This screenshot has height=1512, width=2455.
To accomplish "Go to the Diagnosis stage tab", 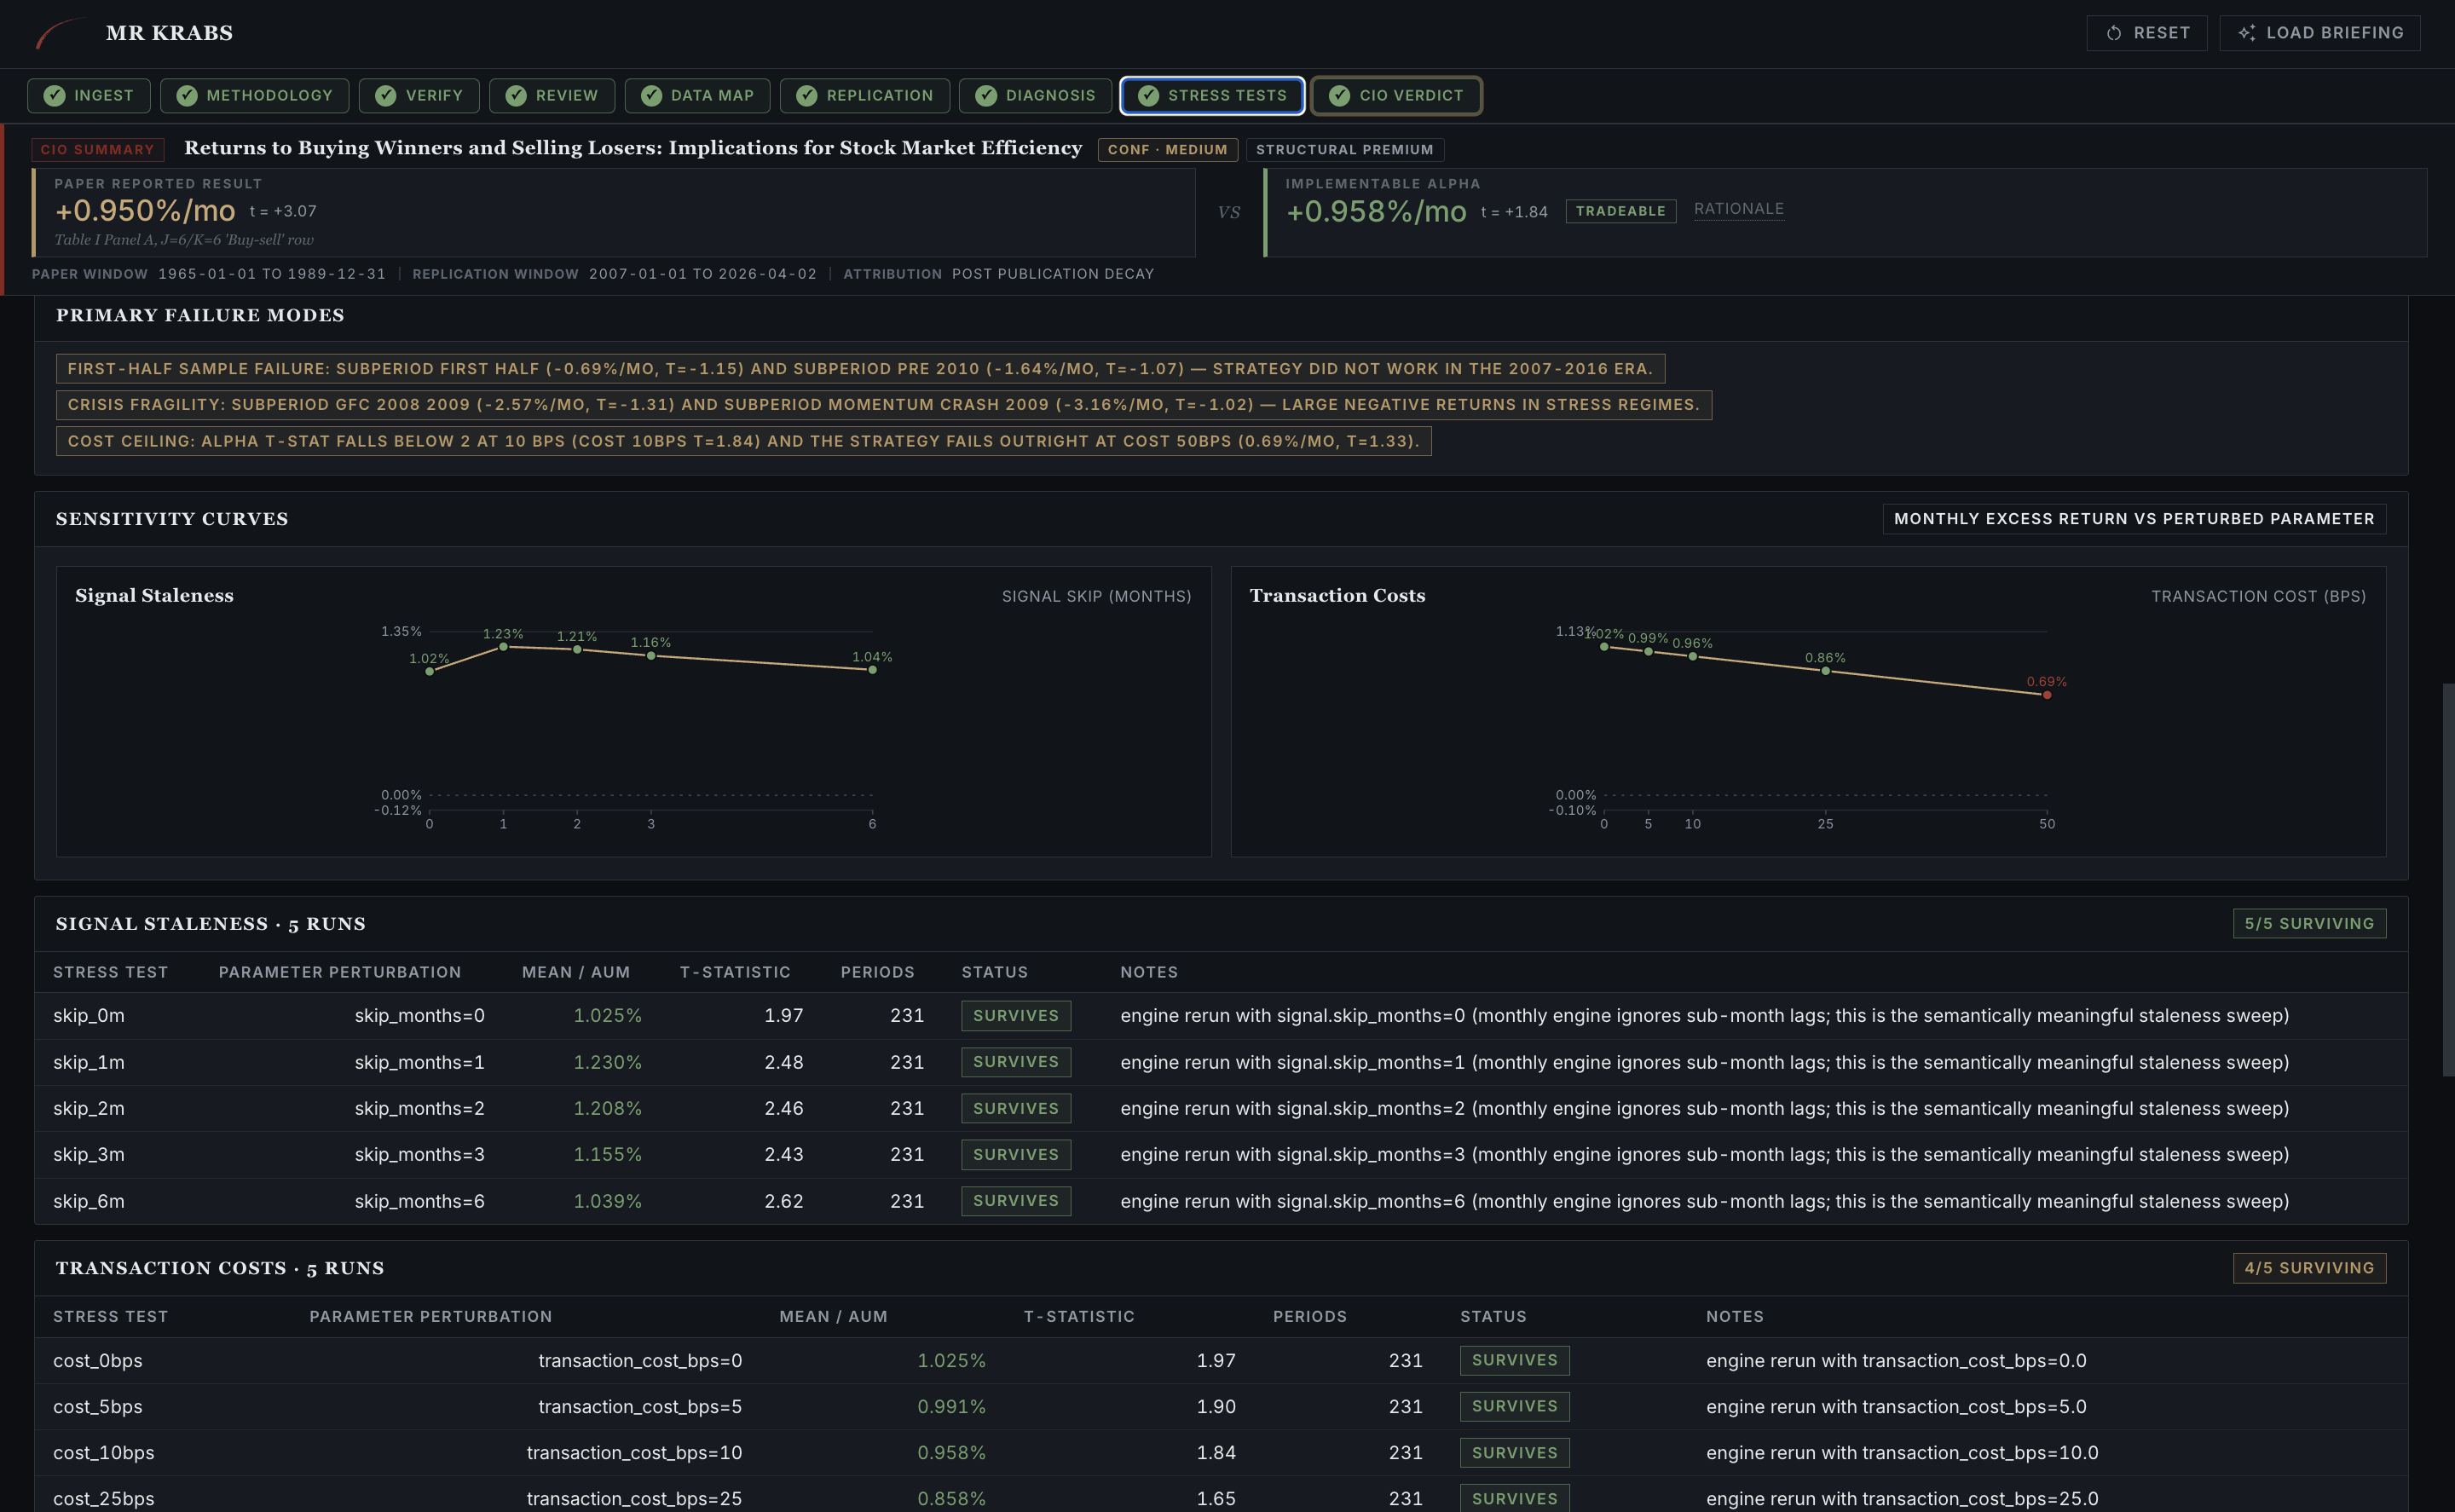I will pyautogui.click(x=1034, y=96).
